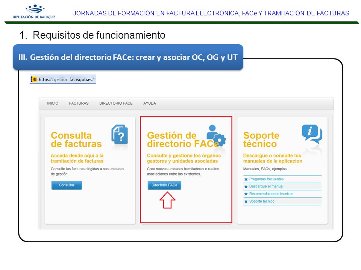Image resolution: width=361 pixels, height=270 pixels.
Task: Open the Soporte técnico link in the list
Action: [x=262, y=201]
